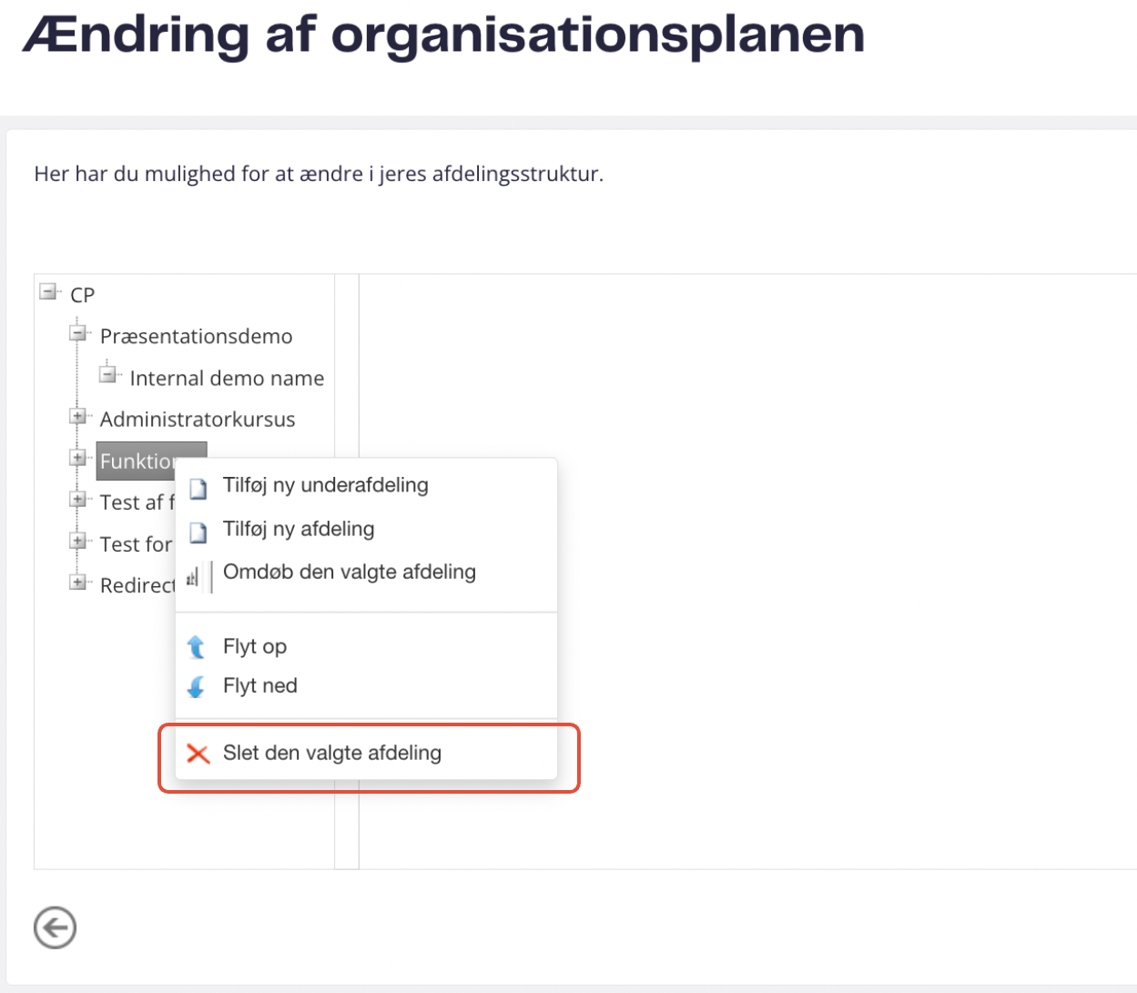Viewport: 1137px width, 993px height.
Task: Choose Tilføj ny underafdeling from context menu
Action: (x=325, y=485)
